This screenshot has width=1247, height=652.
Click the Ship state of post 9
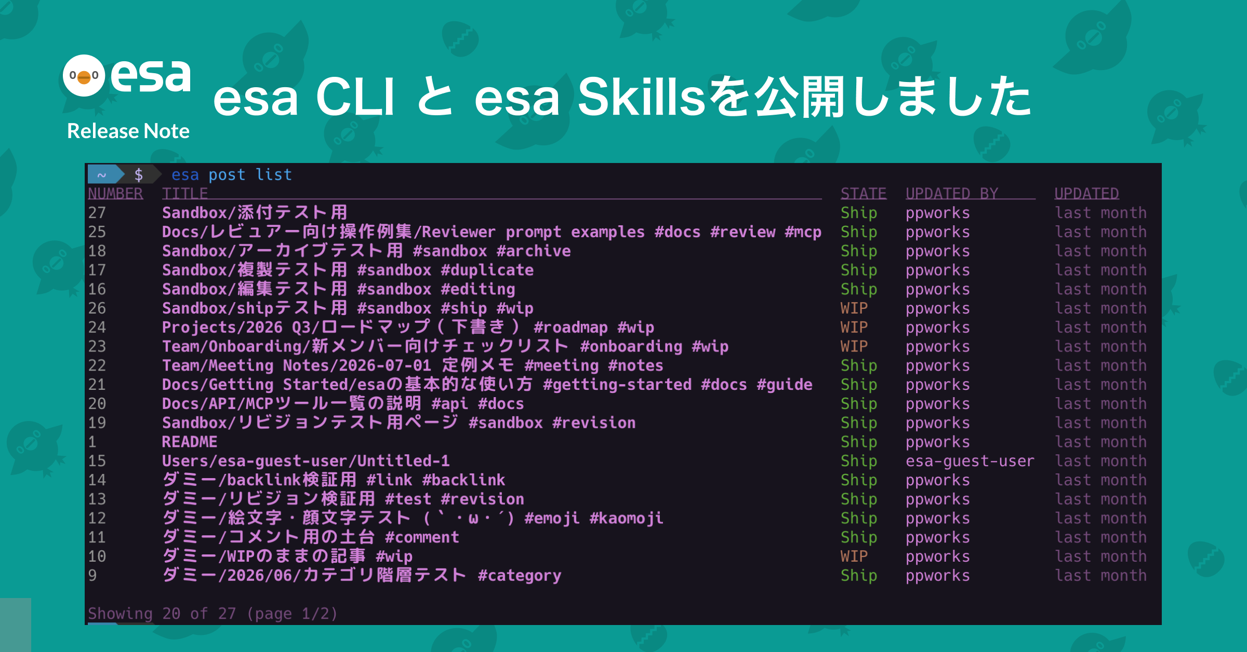859,576
